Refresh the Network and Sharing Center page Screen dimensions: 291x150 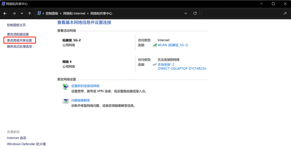pos(195,13)
